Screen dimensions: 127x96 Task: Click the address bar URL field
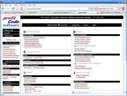56,9
